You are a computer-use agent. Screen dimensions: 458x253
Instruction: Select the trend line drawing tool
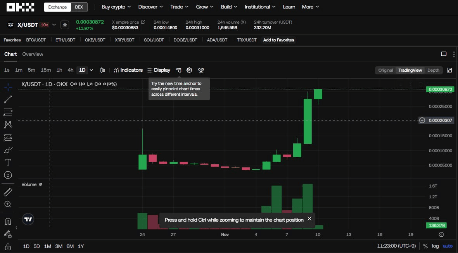click(x=8, y=100)
